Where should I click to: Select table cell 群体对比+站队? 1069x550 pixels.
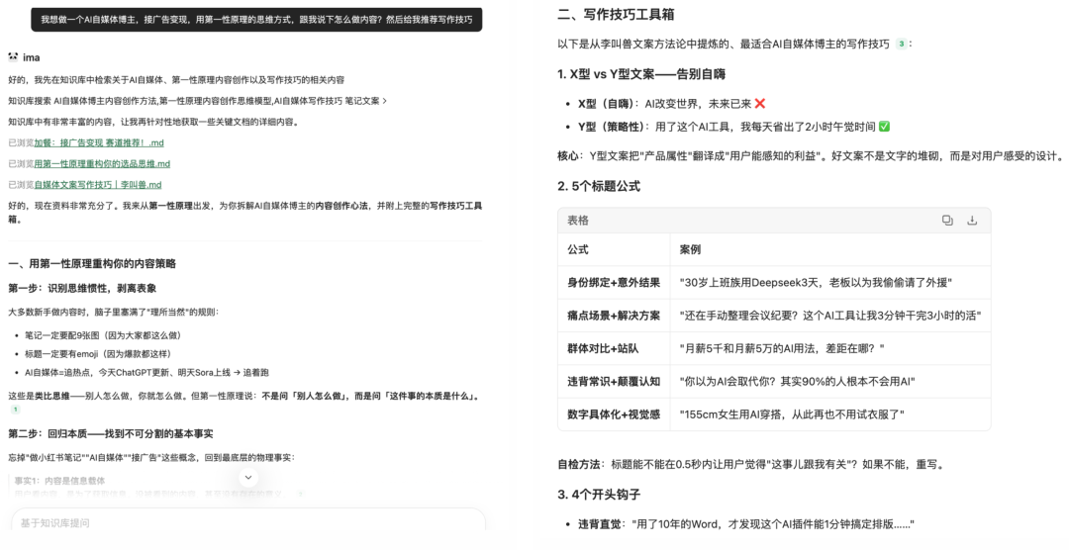pos(614,348)
